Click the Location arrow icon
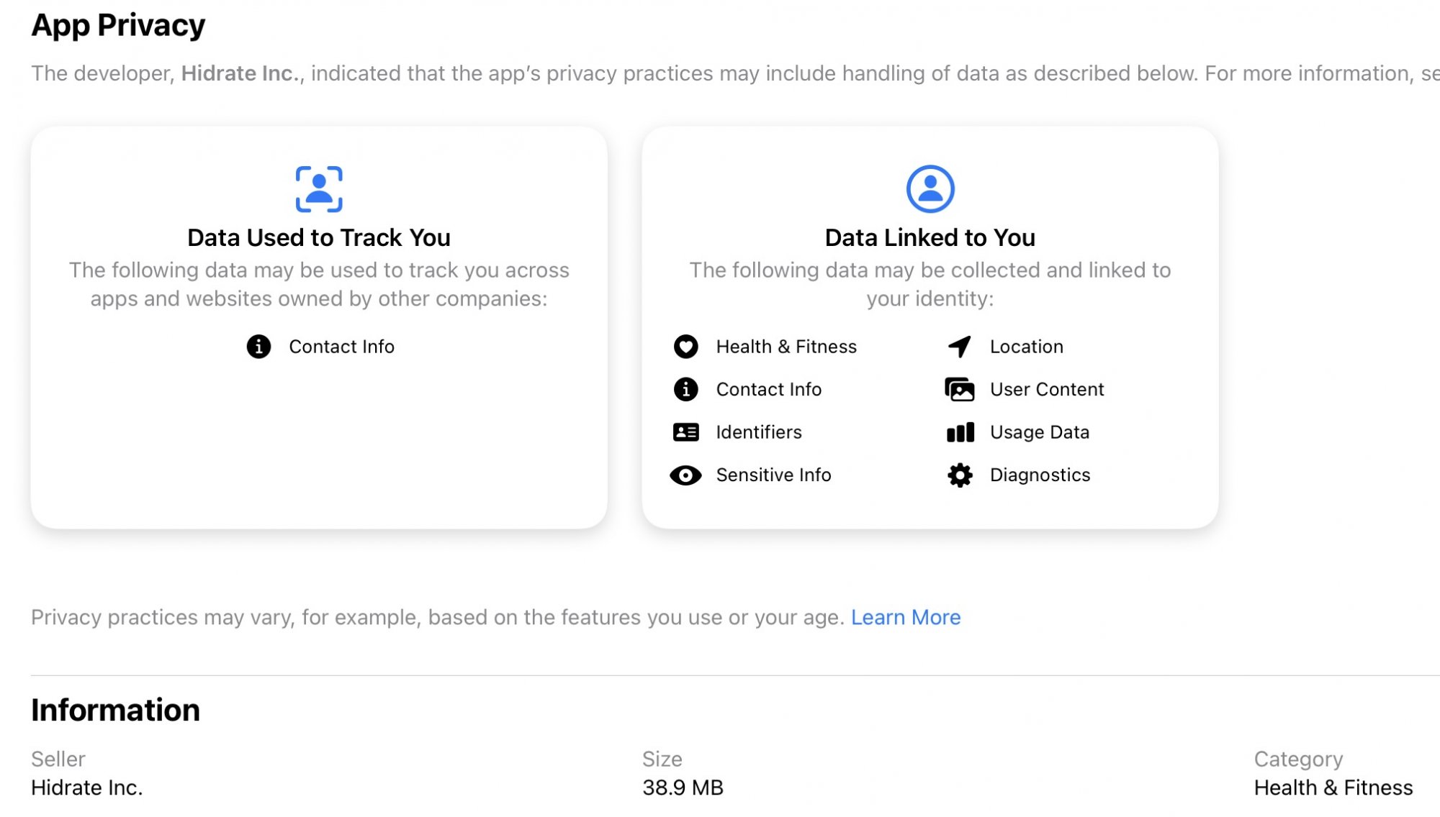 960,347
